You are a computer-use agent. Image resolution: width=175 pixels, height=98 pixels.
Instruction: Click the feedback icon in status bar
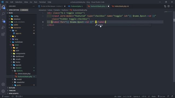[x=168, y=96]
